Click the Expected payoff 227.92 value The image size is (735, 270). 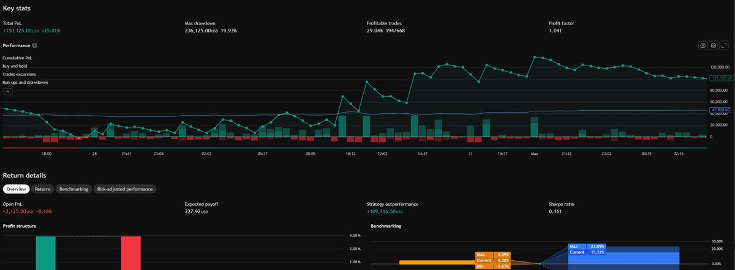(192, 211)
